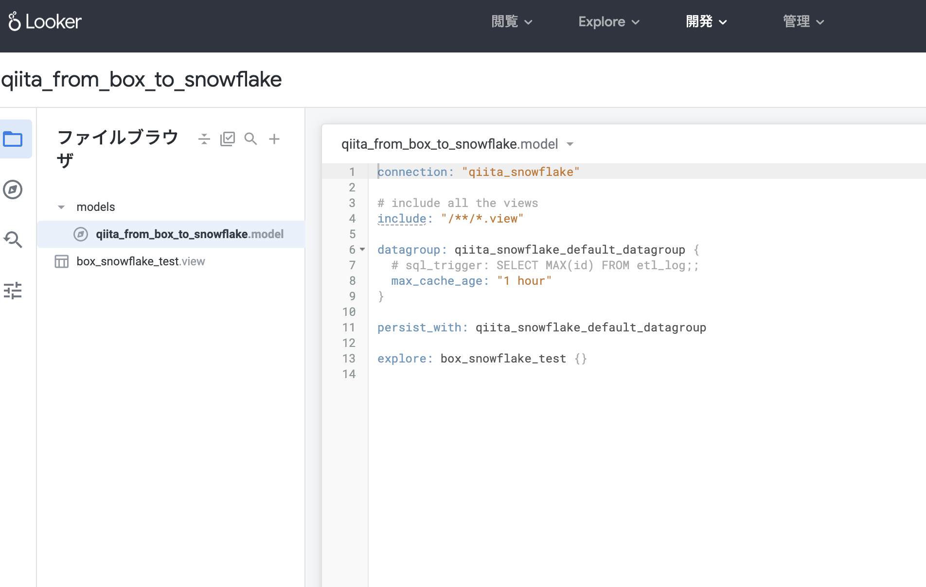Toggle bulk edit checkbox icon
This screenshot has width=926, height=587.
coord(228,139)
